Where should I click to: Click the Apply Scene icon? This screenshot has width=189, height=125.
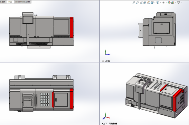(x=173, y=2)
